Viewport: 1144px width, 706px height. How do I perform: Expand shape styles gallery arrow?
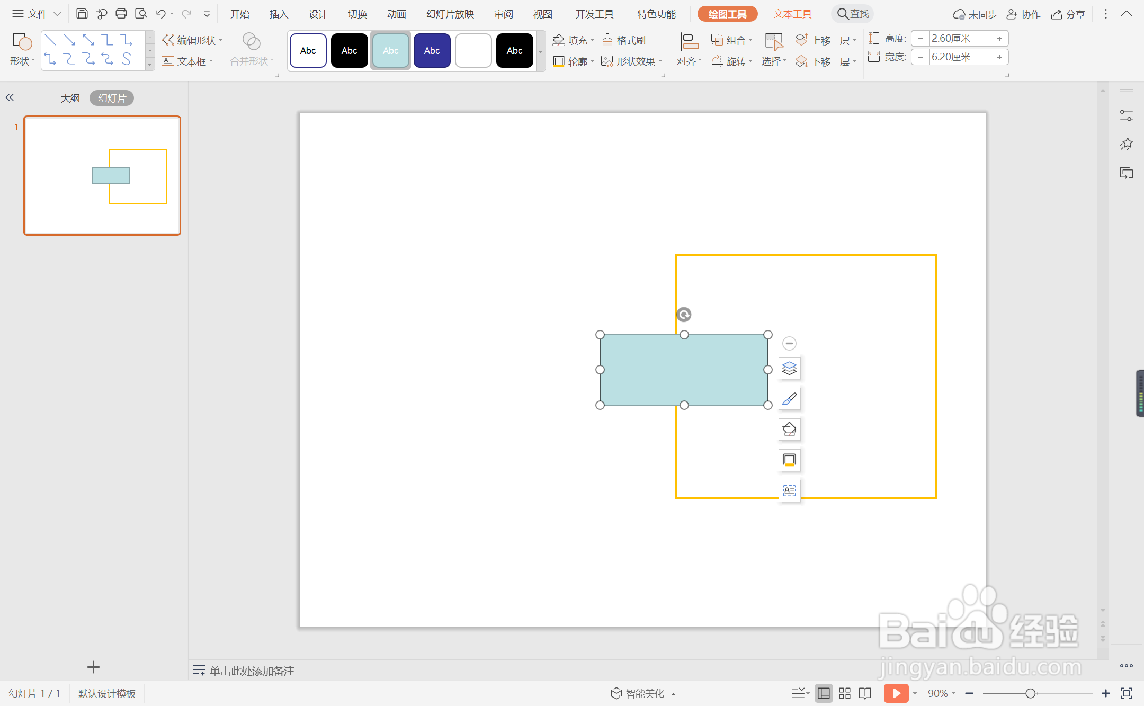coord(541,51)
